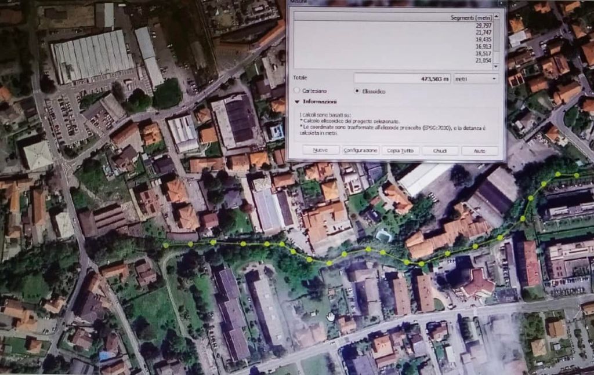Select the Cartesiano radio option
Image resolution: width=594 pixels, height=375 pixels.
(298, 91)
